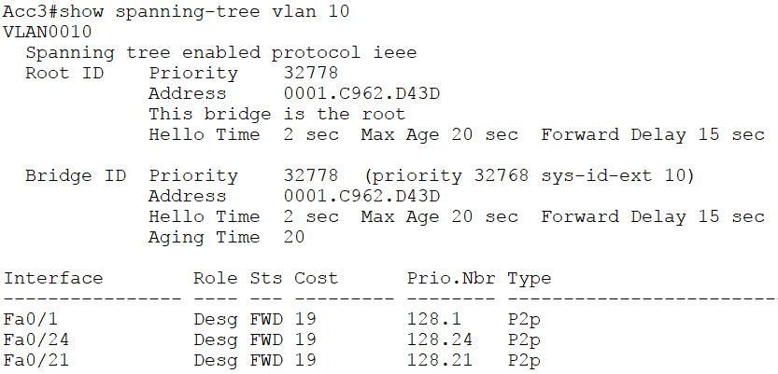Click the Acc3# prompt text

pyautogui.click(x=30, y=11)
